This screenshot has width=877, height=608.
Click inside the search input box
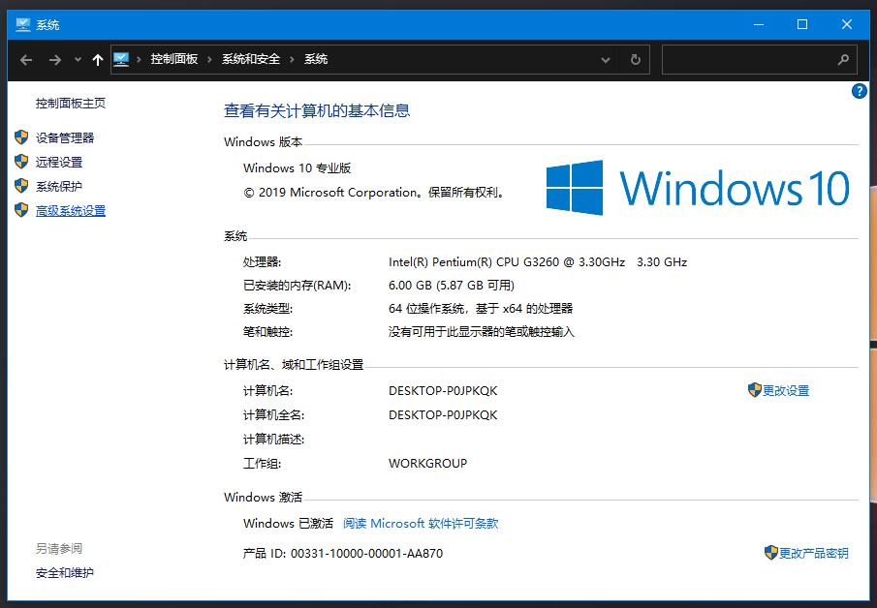pyautogui.click(x=746, y=60)
